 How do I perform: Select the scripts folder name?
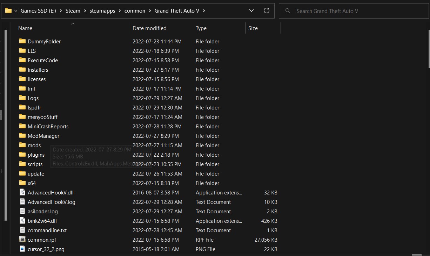(x=35, y=164)
